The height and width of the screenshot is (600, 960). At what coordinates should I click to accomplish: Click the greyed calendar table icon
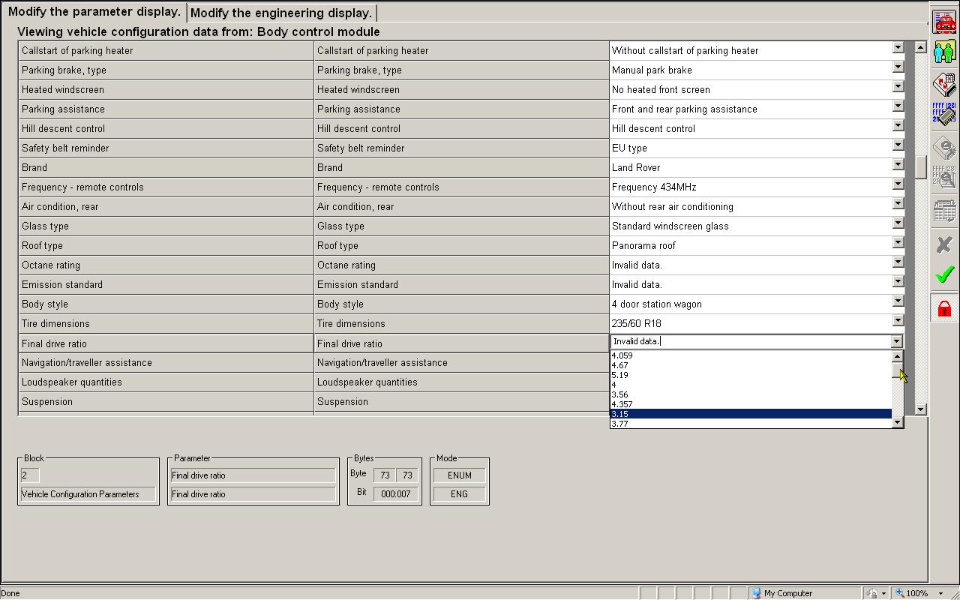coord(944,210)
